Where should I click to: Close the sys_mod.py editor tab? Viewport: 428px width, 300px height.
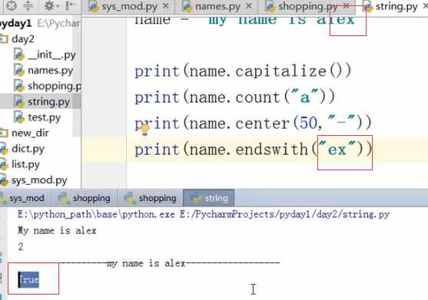click(x=165, y=6)
